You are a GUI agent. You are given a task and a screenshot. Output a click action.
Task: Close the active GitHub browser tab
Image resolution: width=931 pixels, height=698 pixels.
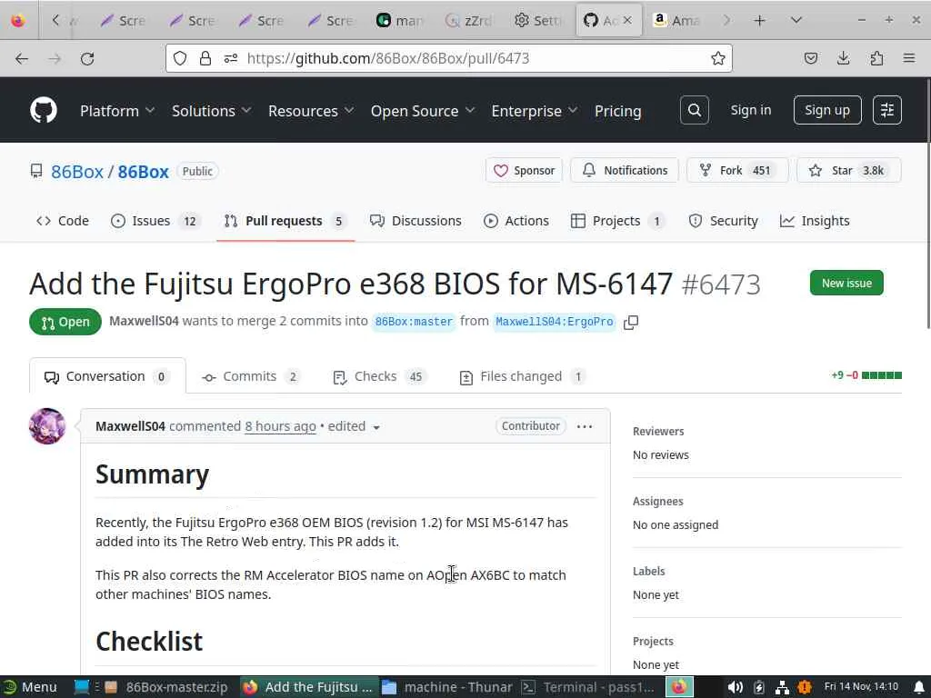coord(627,21)
